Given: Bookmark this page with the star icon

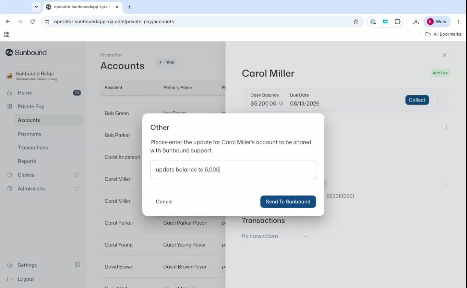Looking at the screenshot, I should pos(356,22).
